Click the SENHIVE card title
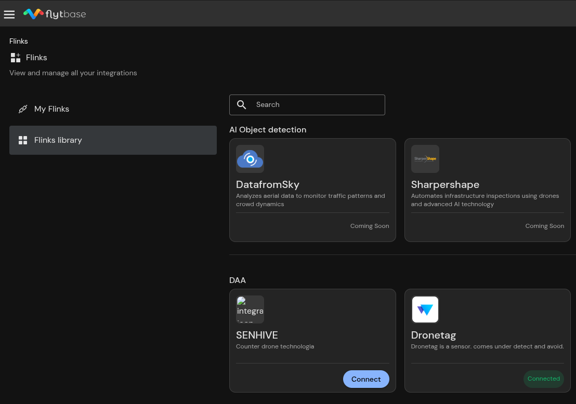The height and width of the screenshot is (404, 576). (x=257, y=335)
